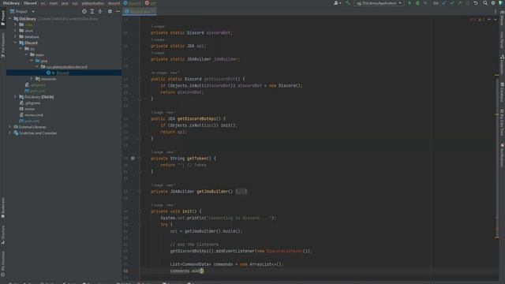Click the editor tabs more-options kebab icon
The image size is (505, 284).
click(x=496, y=11)
